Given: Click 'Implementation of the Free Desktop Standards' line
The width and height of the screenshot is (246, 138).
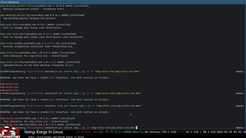Looking at the screenshot, I should click(x=38, y=65).
